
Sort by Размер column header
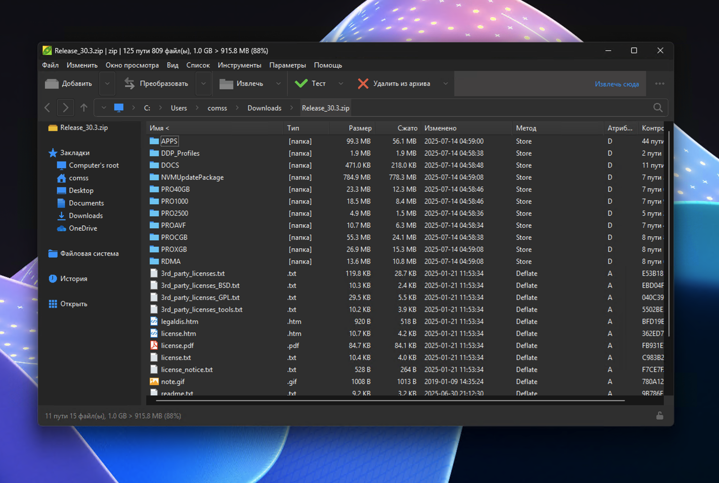(359, 128)
